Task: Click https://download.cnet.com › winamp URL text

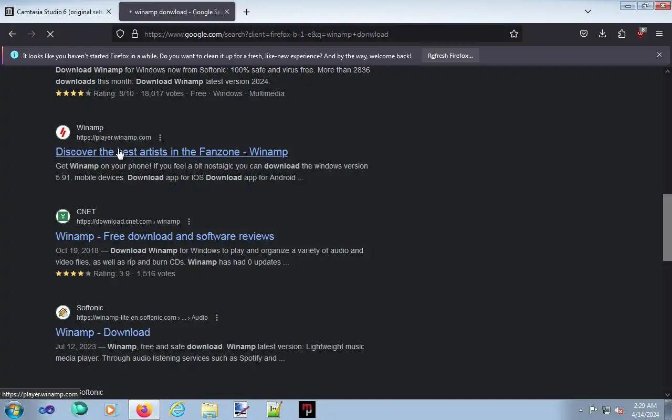Action: [128, 222]
